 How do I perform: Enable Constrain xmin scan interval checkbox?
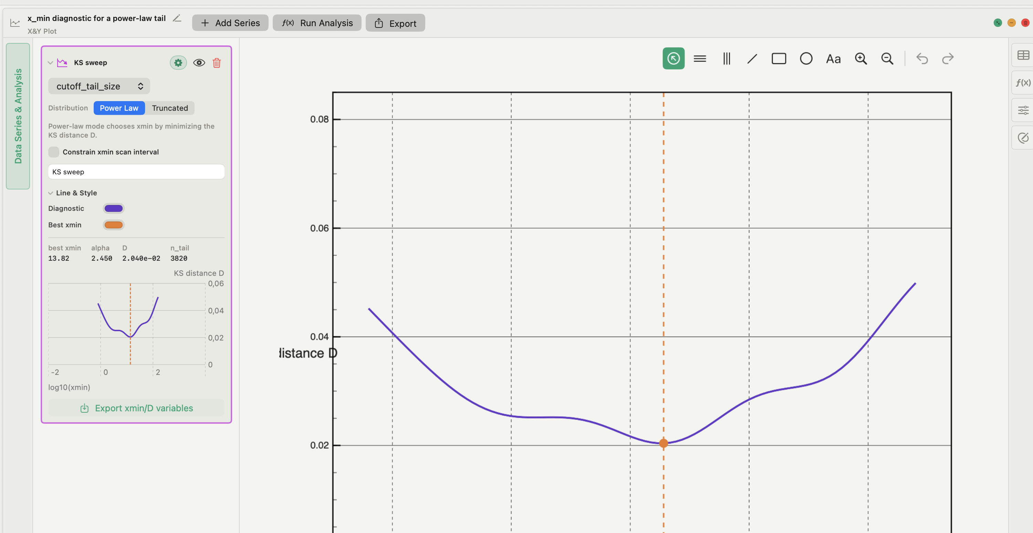tap(53, 152)
